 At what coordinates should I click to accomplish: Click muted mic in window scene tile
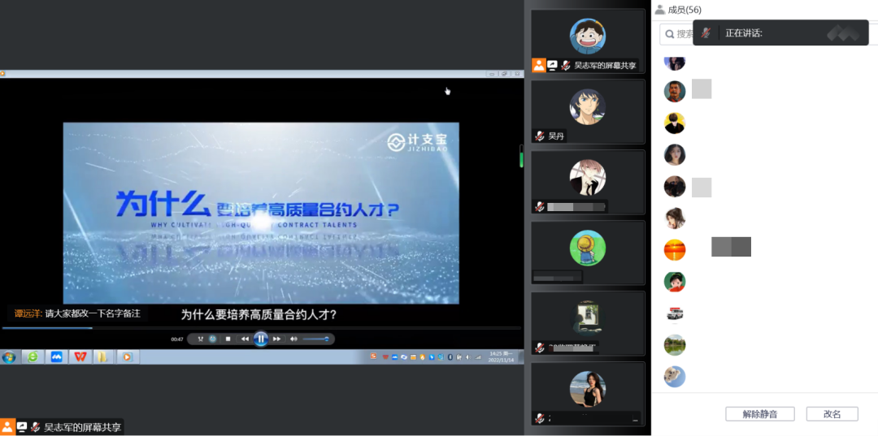pyautogui.click(x=540, y=348)
